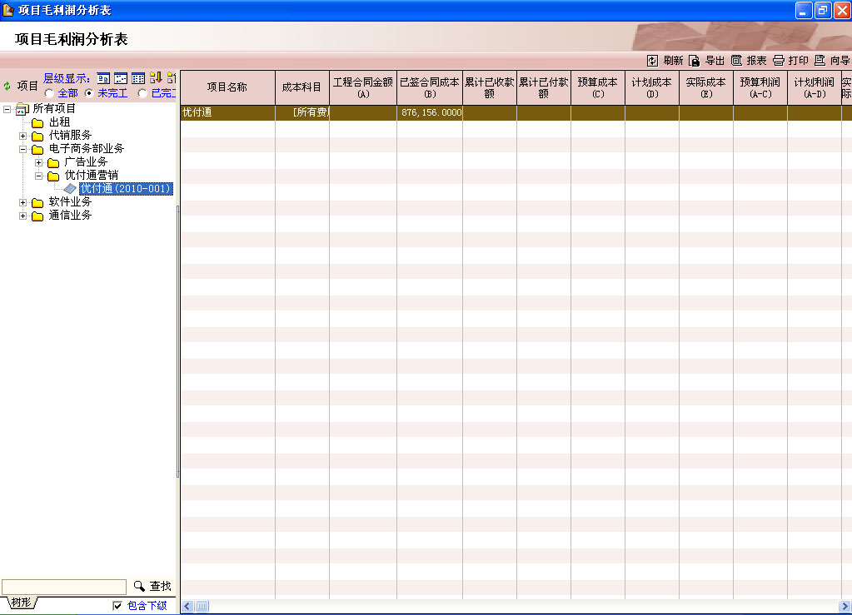Click the 打印 printer icon
The height and width of the screenshot is (615, 852).
click(778, 61)
